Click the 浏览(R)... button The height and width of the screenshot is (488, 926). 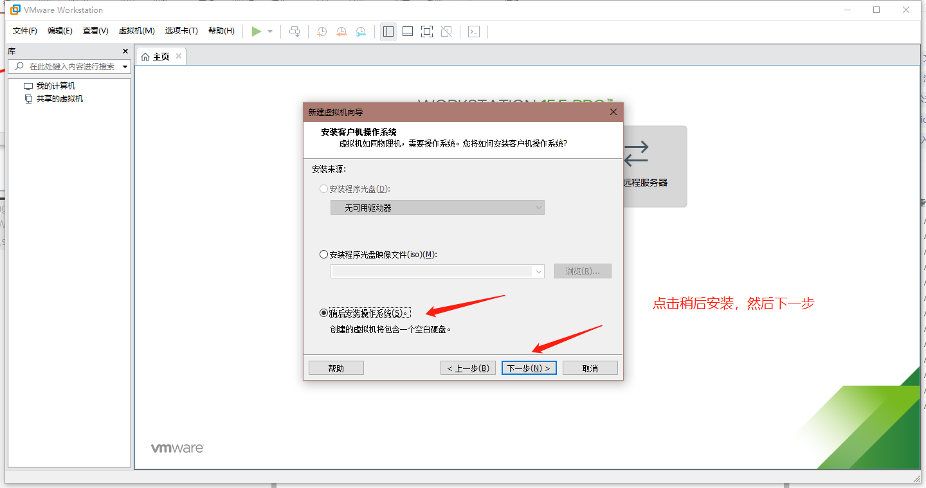coord(583,271)
